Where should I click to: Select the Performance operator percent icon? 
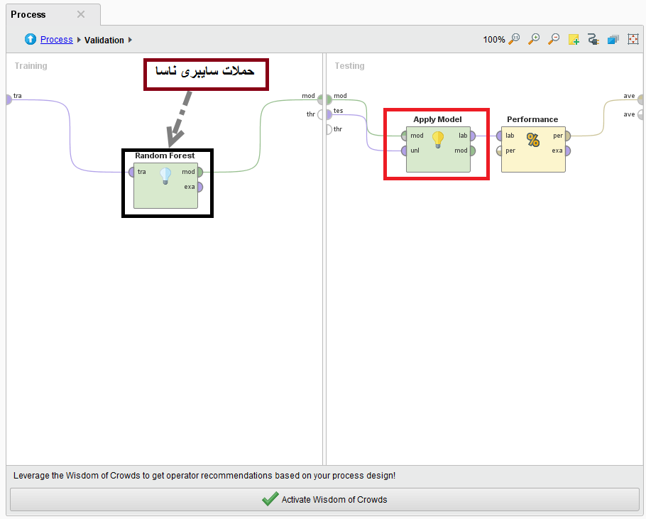(533, 140)
